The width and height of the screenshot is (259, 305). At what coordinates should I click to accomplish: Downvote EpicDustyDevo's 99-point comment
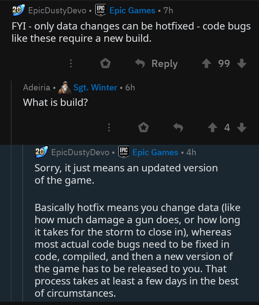[242, 64]
